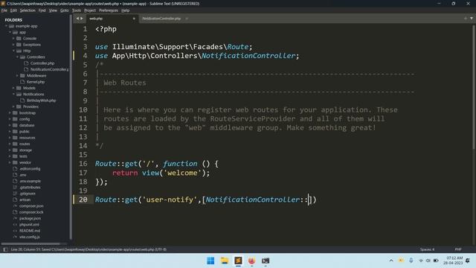The height and width of the screenshot is (268, 476).
Task: Select the public folder
Action: pos(25,132)
